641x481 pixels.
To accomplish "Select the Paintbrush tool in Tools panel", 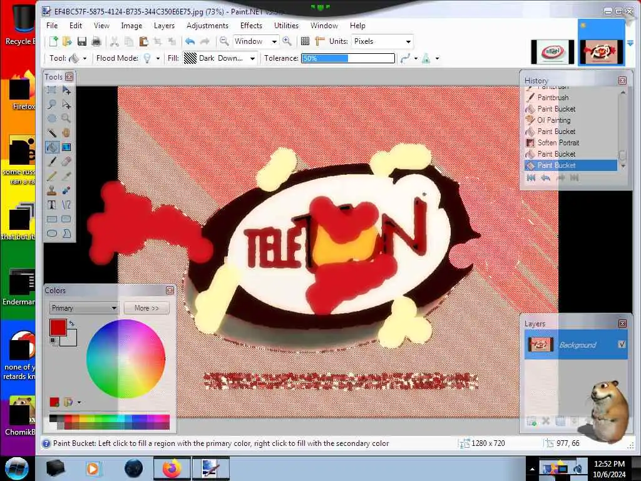I will 52,162.
